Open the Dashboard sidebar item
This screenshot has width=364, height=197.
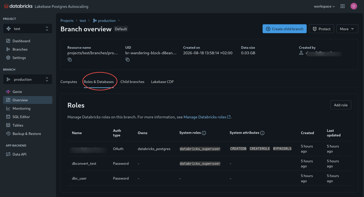[28, 41]
